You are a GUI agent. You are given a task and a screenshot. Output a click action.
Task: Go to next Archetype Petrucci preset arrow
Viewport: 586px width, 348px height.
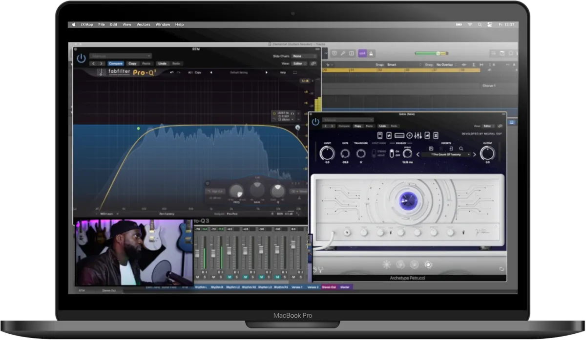pos(474,154)
